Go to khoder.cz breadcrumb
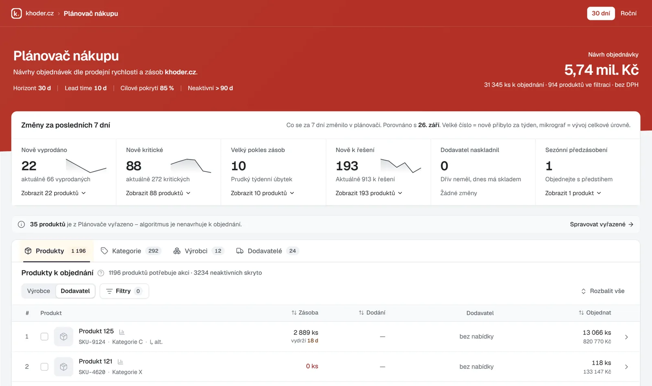652x386 pixels. point(40,13)
